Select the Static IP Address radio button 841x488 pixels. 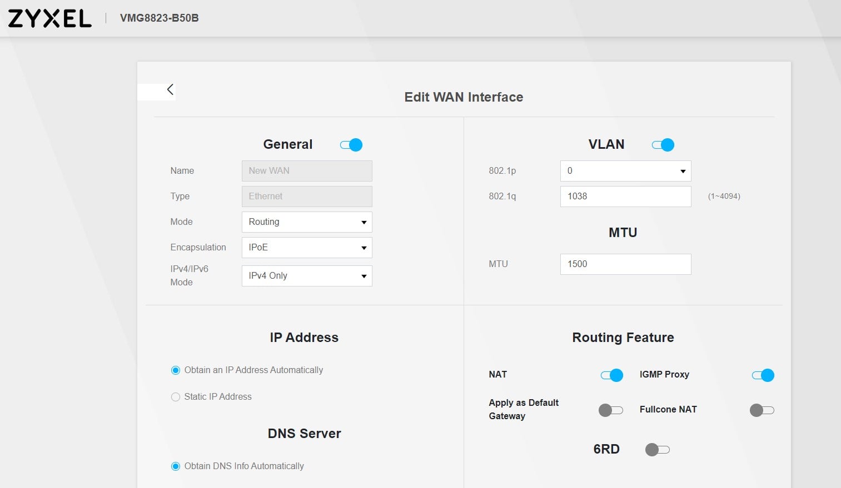pyautogui.click(x=176, y=396)
